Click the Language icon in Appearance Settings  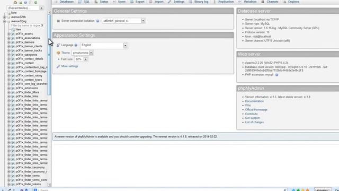tap(58, 45)
